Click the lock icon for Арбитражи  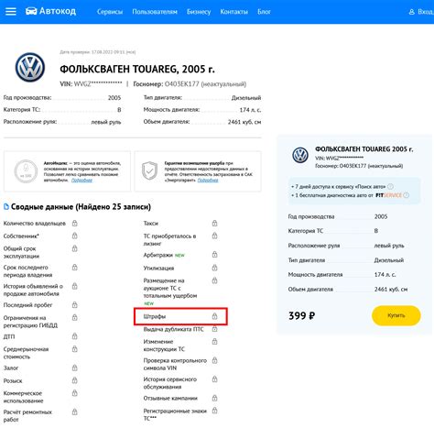point(215,255)
